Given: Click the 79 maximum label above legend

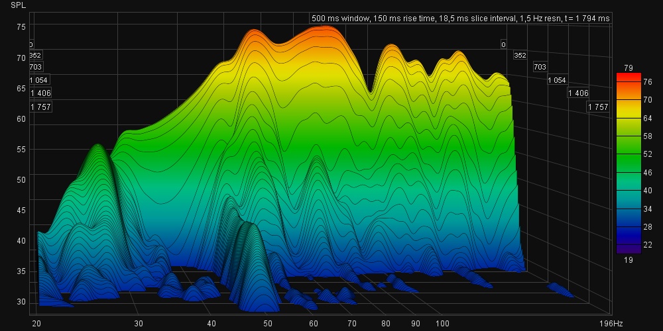Looking at the screenshot, I should (x=629, y=68).
